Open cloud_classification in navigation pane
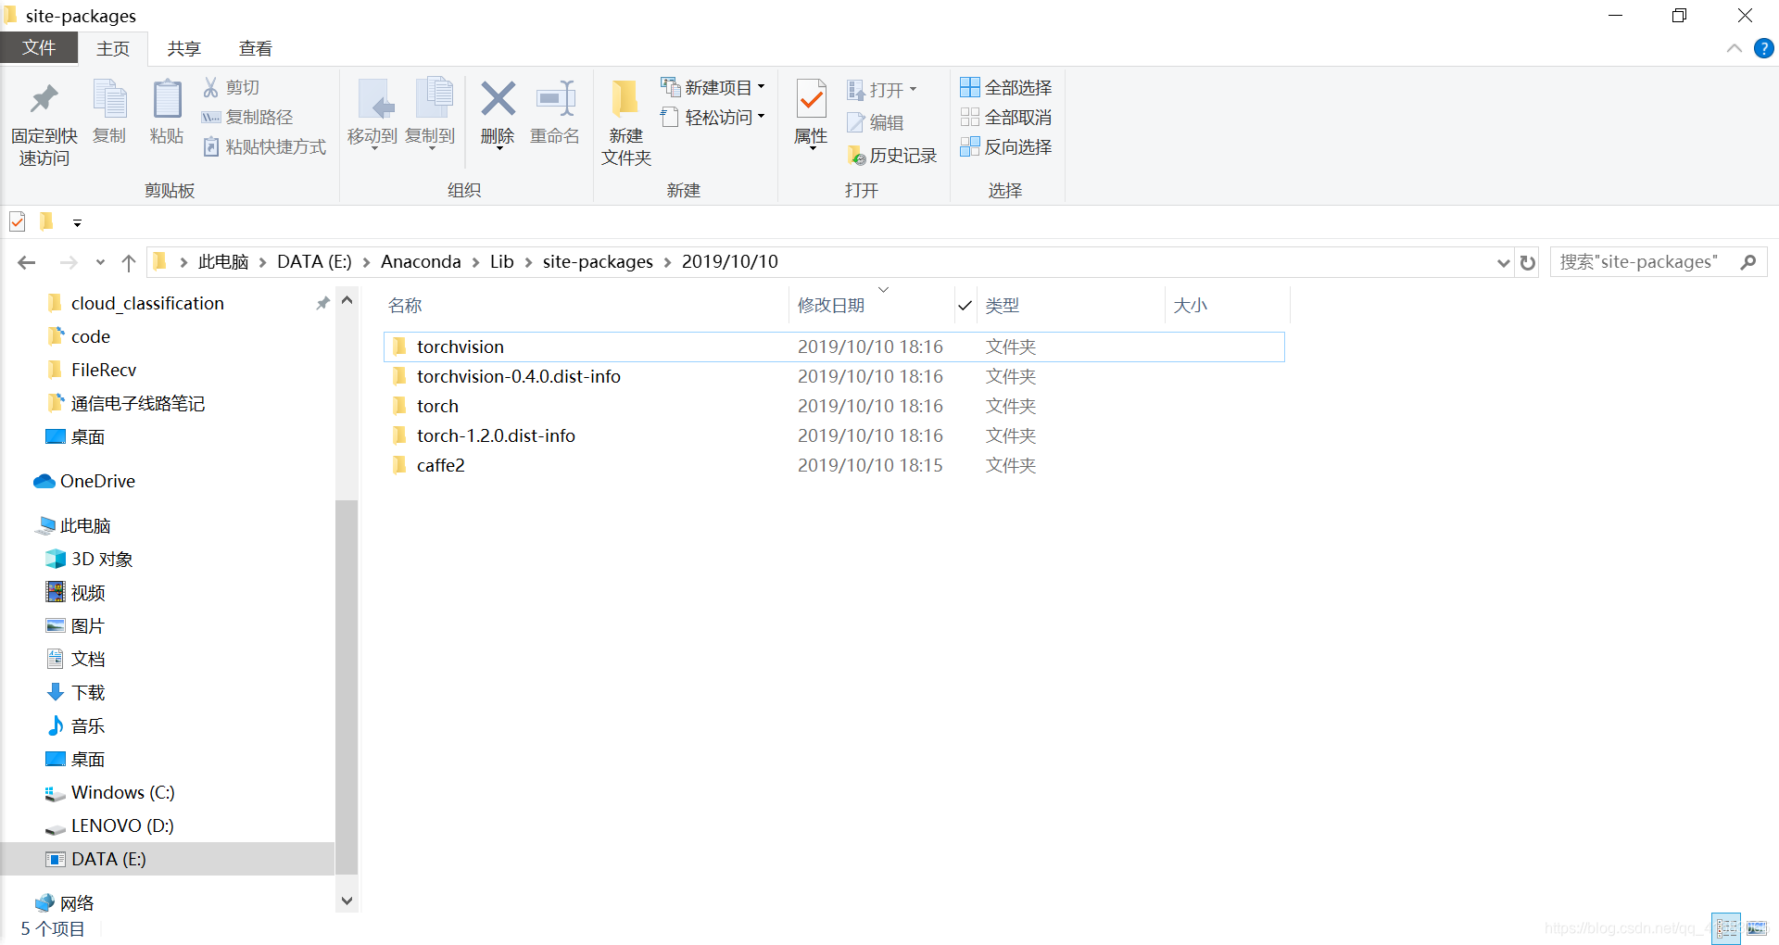This screenshot has height=945, width=1779. [x=147, y=303]
